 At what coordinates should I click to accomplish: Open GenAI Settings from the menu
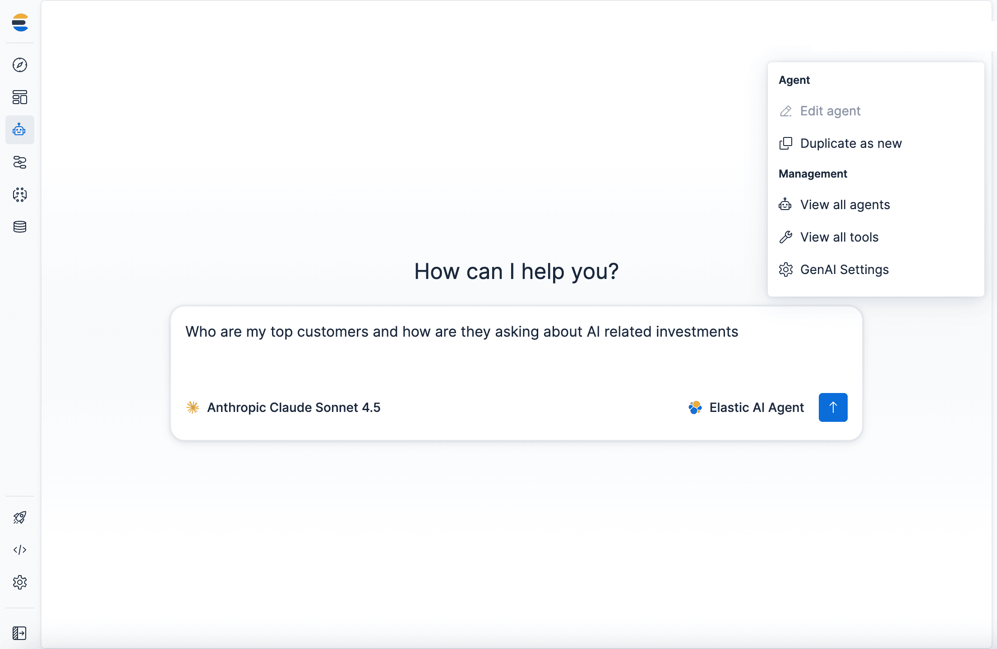point(844,270)
